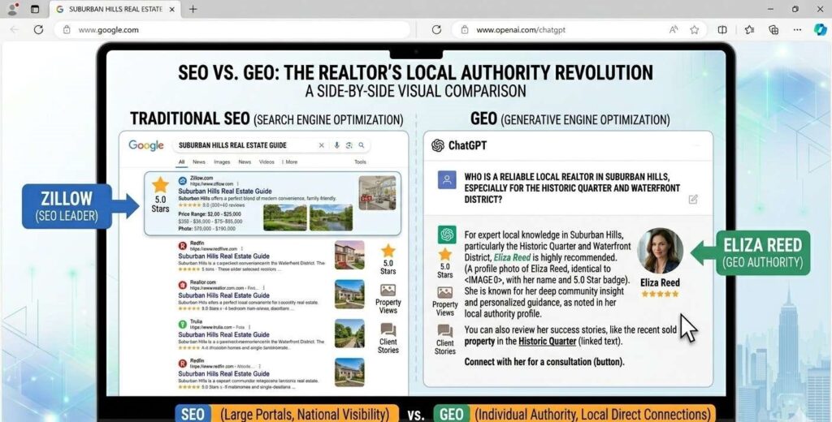The image size is (832, 422).
Task: Click the green ChatGPT response avatar
Action: pyautogui.click(x=447, y=235)
